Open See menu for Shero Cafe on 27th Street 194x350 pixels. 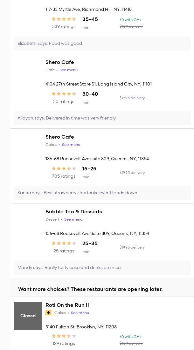68,70
